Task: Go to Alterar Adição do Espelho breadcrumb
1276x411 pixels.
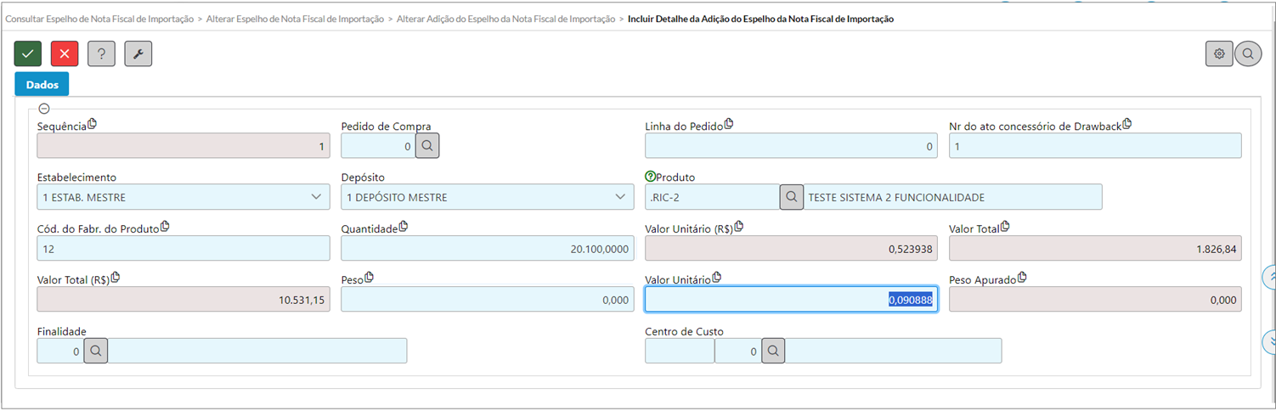Action: (x=505, y=18)
